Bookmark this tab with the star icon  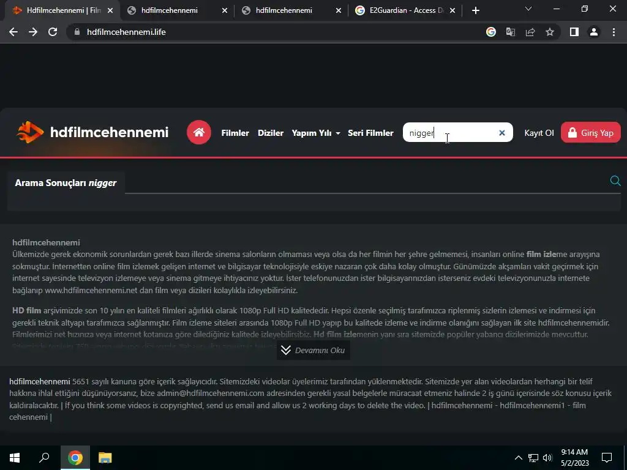550,32
